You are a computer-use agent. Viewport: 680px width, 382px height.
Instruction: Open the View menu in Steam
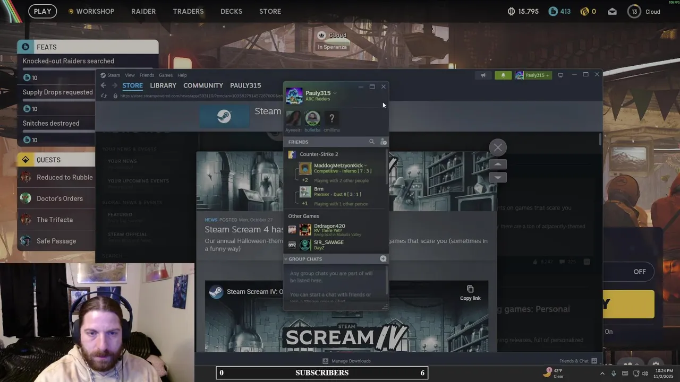coord(130,75)
